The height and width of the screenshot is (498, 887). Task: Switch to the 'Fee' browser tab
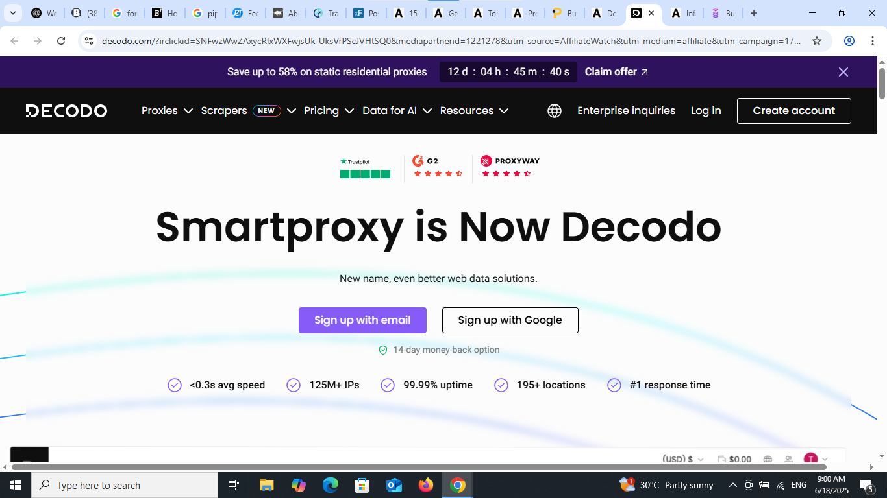245,13
